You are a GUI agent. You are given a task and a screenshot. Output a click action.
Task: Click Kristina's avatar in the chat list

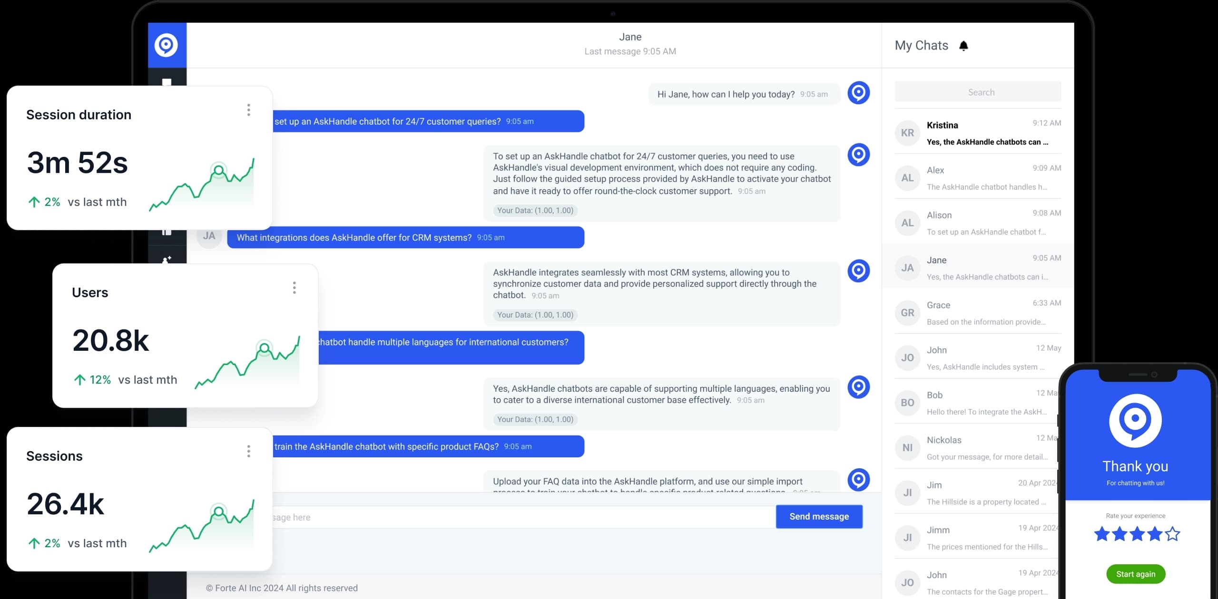coord(907,133)
